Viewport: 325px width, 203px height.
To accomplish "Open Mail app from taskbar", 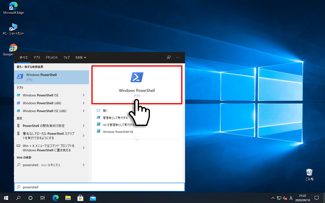I will point(93,198).
